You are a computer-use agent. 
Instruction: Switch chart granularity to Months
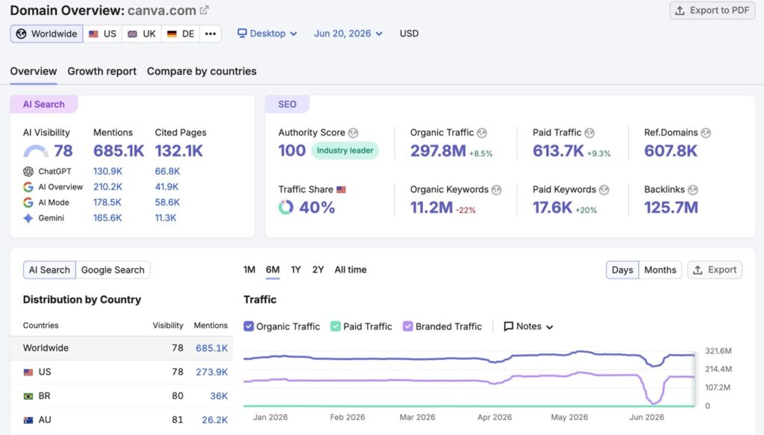click(660, 270)
